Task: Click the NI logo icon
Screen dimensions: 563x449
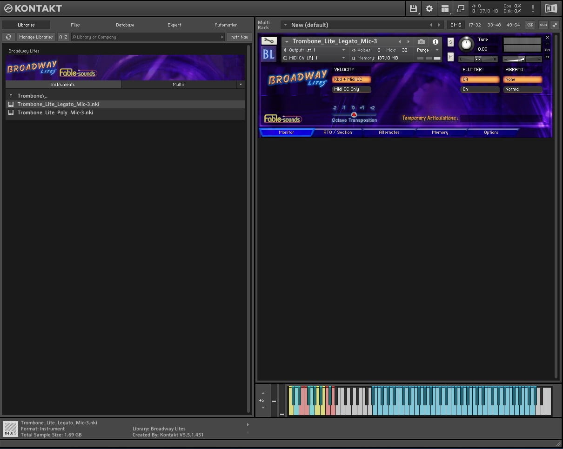Action: pos(550,8)
